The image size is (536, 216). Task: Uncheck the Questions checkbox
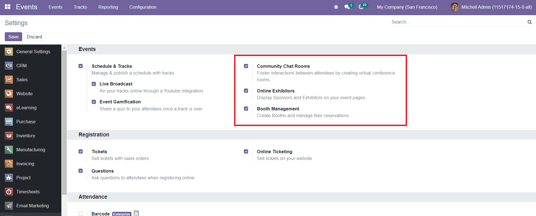[x=81, y=171]
